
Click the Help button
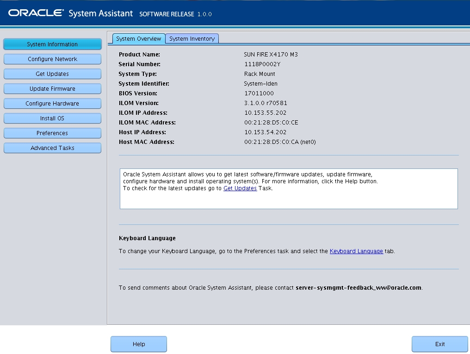click(138, 344)
